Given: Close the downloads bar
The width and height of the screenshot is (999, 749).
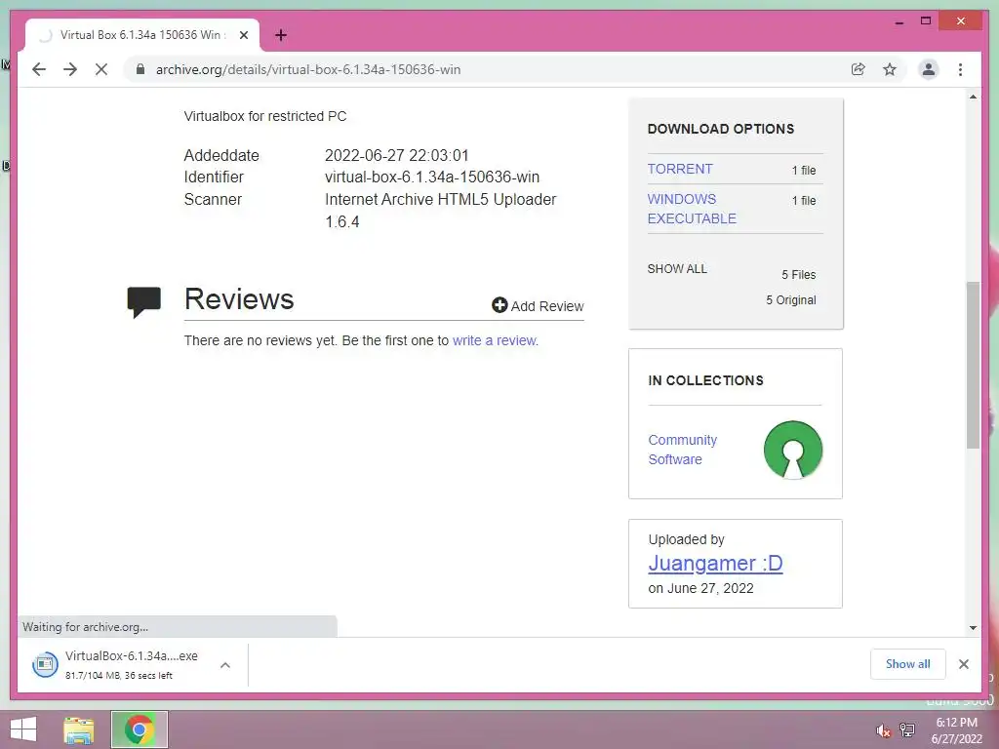Looking at the screenshot, I should [x=963, y=664].
